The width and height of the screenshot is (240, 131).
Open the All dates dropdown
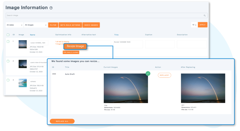point(14,25)
